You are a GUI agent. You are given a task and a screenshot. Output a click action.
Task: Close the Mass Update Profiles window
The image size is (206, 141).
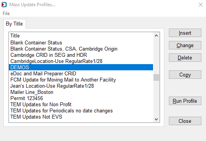tap(201, 5)
